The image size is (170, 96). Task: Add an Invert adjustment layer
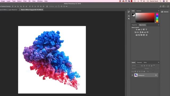tap(137, 35)
